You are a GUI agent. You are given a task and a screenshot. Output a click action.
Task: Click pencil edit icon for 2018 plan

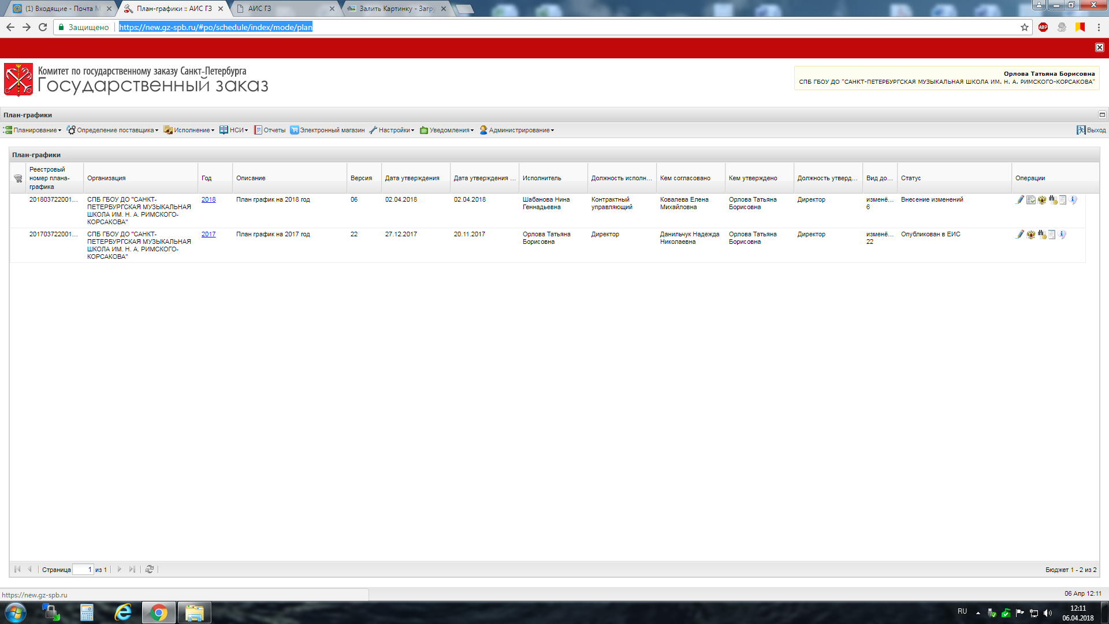(x=1020, y=200)
